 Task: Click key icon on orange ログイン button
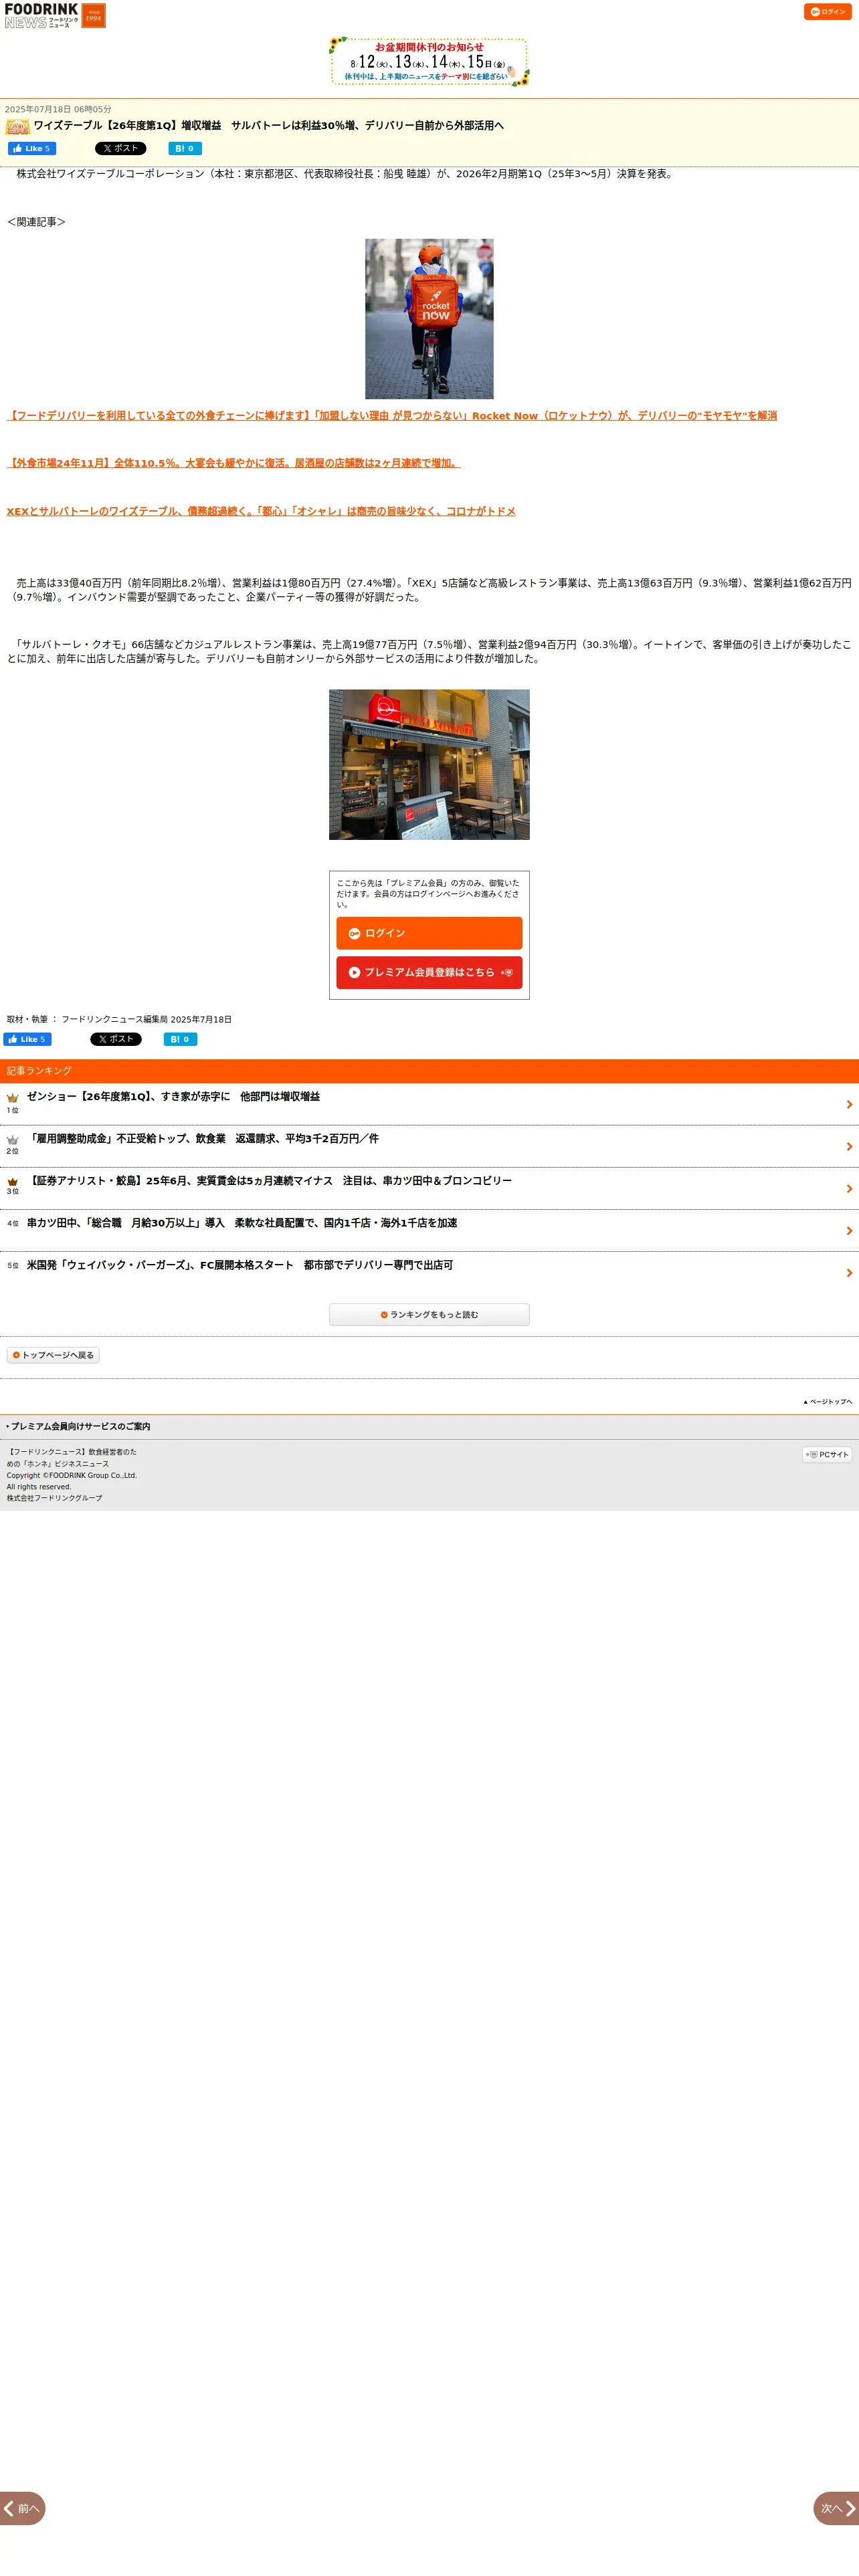pyautogui.click(x=354, y=934)
